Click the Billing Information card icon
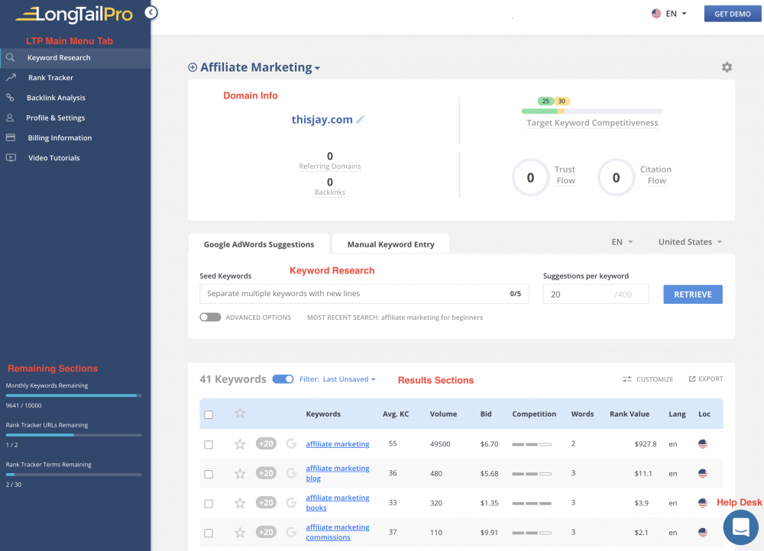 [10, 137]
